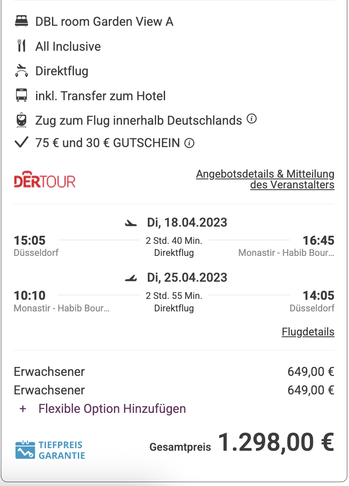Open info icon next to GUTSCHEIN
The width and height of the screenshot is (349, 486).
pos(189,143)
